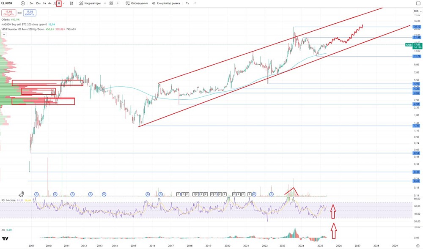Open candlestick chart type selector
The height and width of the screenshot is (249, 423).
(71, 3)
